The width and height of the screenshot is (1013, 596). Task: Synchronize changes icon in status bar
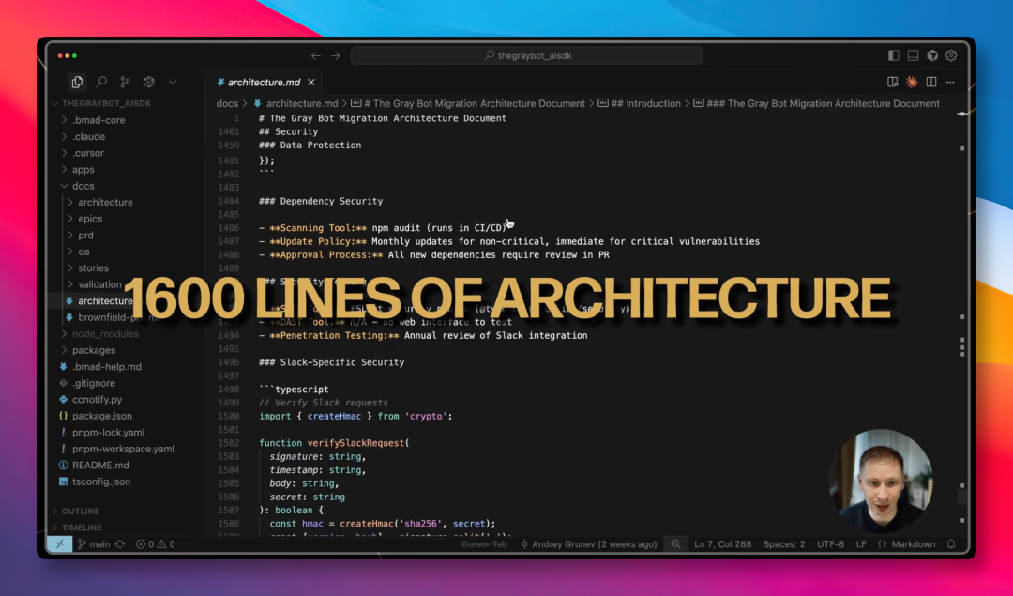pyautogui.click(x=120, y=543)
